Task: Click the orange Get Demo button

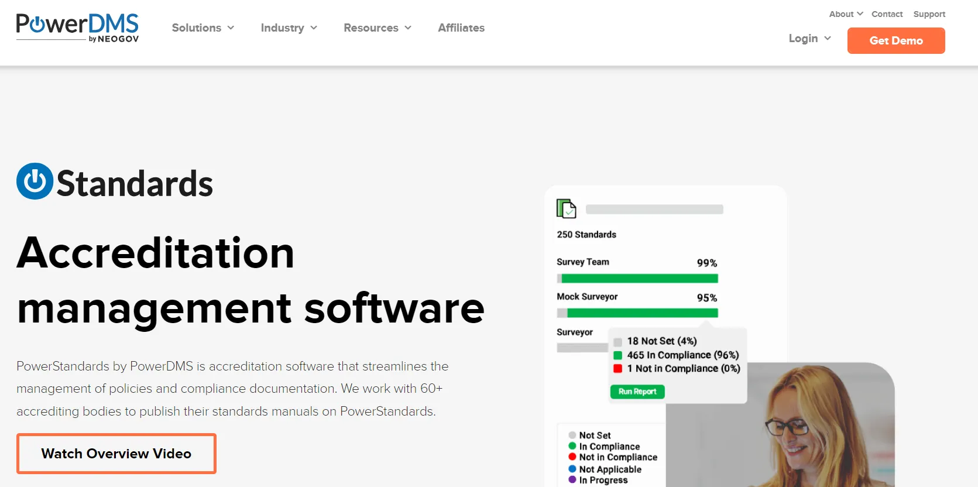Action: (896, 40)
